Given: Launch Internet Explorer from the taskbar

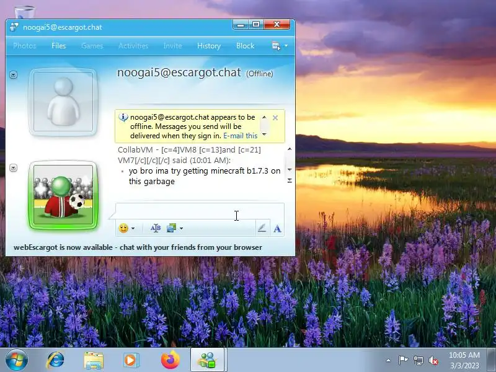Looking at the screenshot, I should (x=55, y=360).
